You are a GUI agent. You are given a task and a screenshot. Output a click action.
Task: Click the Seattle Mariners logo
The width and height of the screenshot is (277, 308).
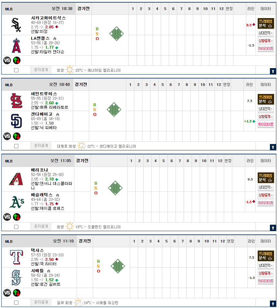16,278
